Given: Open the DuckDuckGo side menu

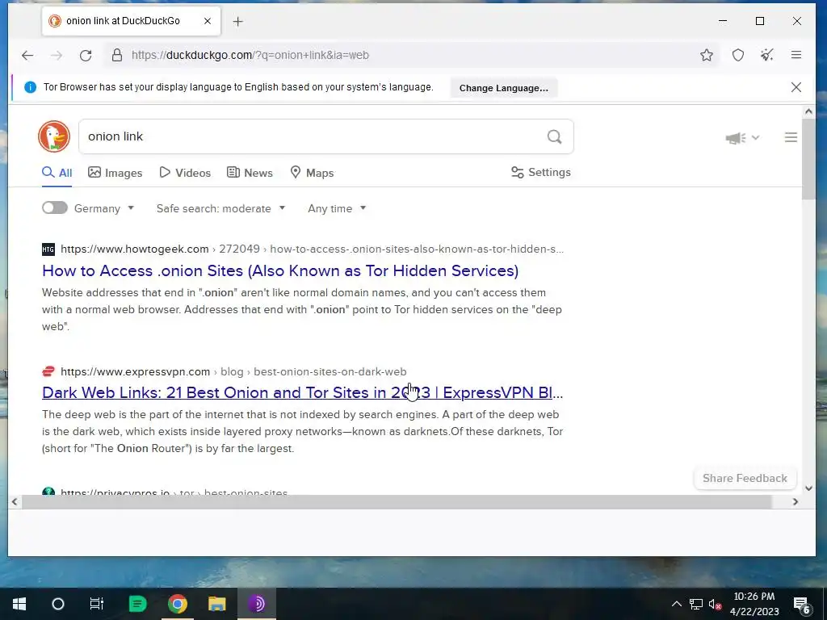Looking at the screenshot, I should (x=791, y=137).
